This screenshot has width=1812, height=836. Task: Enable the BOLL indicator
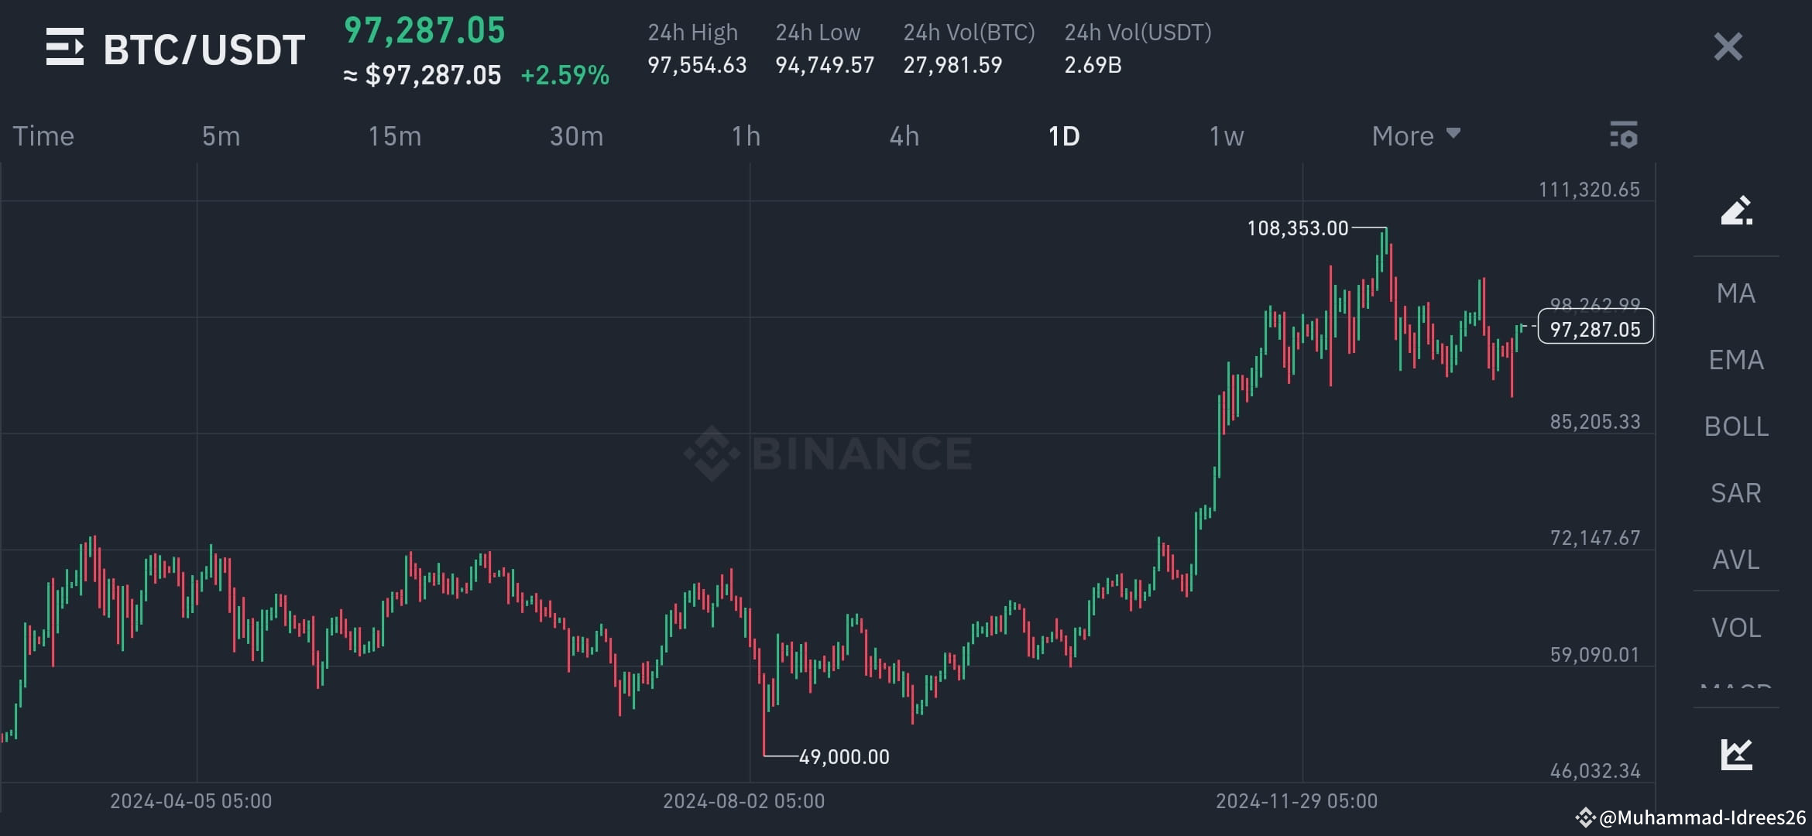(1736, 426)
